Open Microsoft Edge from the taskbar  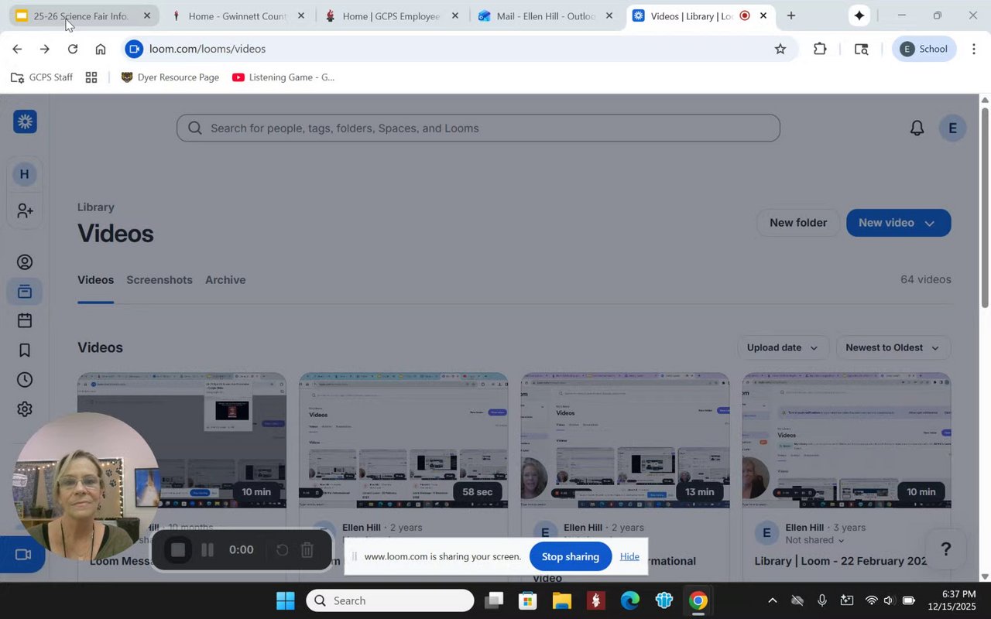(629, 600)
